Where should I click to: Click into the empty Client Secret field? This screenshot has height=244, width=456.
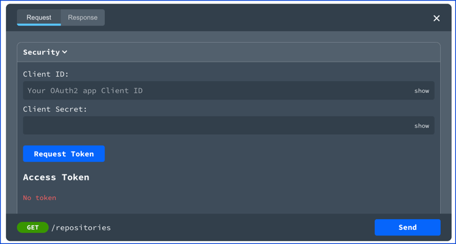(228, 126)
